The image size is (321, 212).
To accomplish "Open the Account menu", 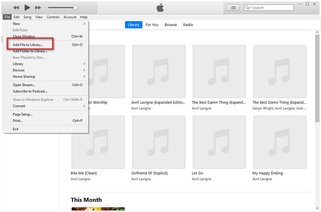I will coord(70,17).
